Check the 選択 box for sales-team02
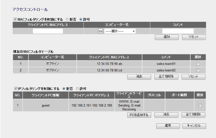Screen dimensions: 216x138 (198, 70)
